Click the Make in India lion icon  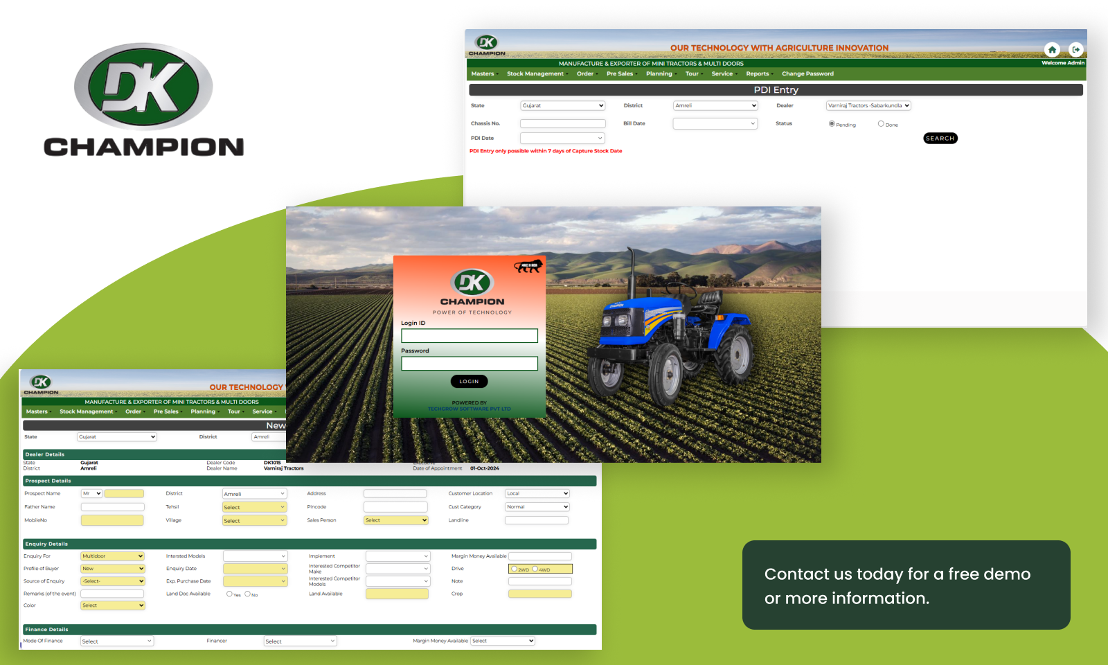(528, 266)
